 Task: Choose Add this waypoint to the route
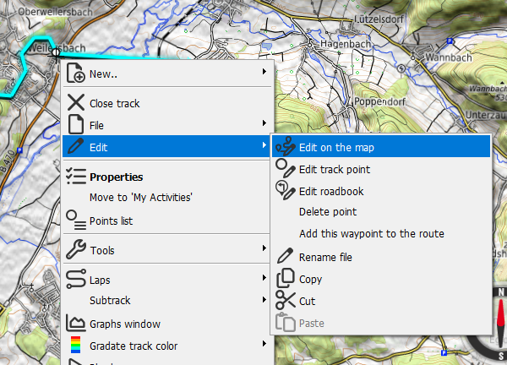click(371, 234)
